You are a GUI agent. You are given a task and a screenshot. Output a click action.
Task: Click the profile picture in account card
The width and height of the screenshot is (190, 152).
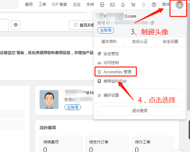[x=49, y=100]
